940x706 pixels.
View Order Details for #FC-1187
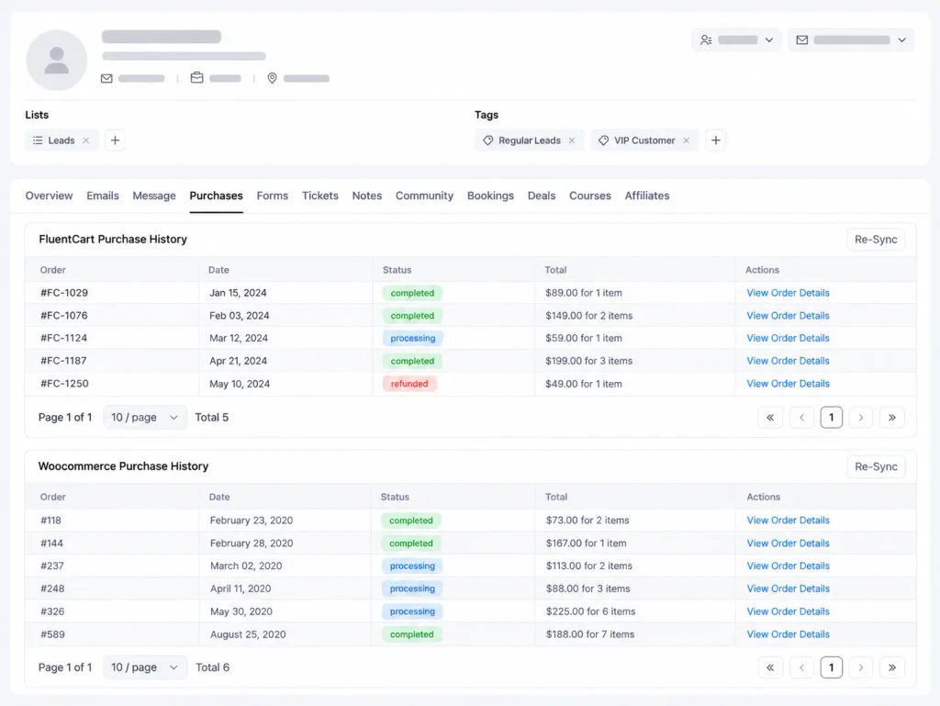click(788, 361)
